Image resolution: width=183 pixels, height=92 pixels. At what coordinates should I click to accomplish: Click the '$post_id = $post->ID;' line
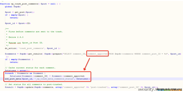18,23
